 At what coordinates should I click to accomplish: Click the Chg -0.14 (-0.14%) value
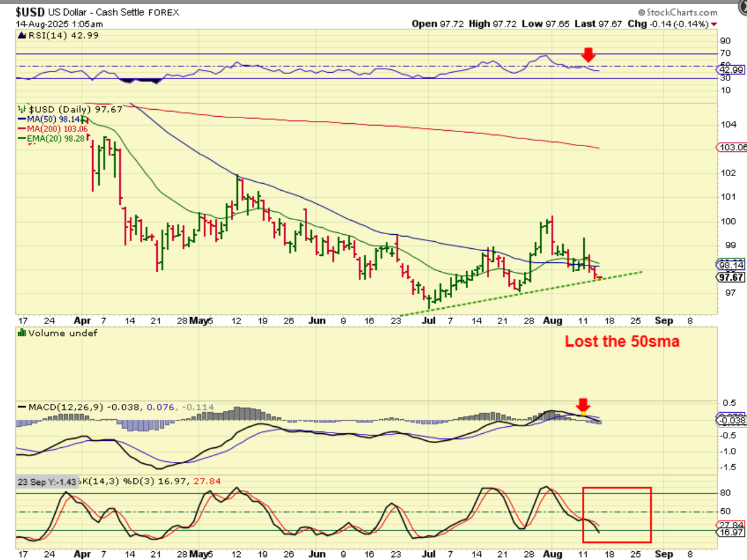(668, 23)
